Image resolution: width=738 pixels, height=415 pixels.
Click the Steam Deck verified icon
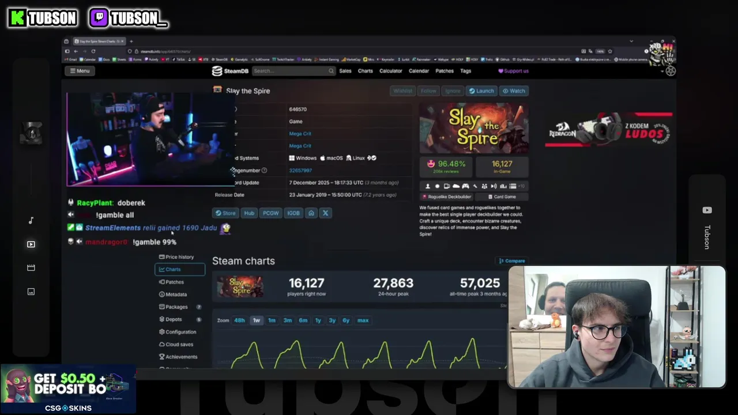click(x=372, y=158)
